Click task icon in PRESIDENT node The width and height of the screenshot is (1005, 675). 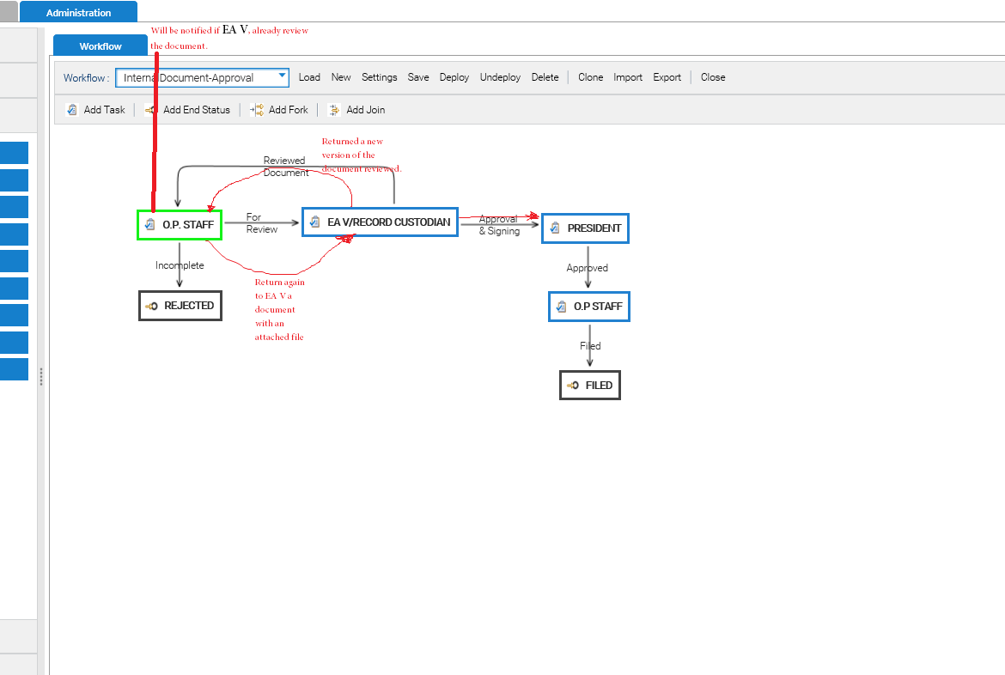[x=555, y=228]
